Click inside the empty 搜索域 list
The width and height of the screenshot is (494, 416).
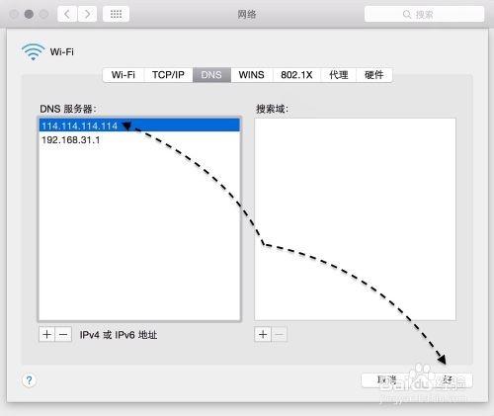click(355, 219)
